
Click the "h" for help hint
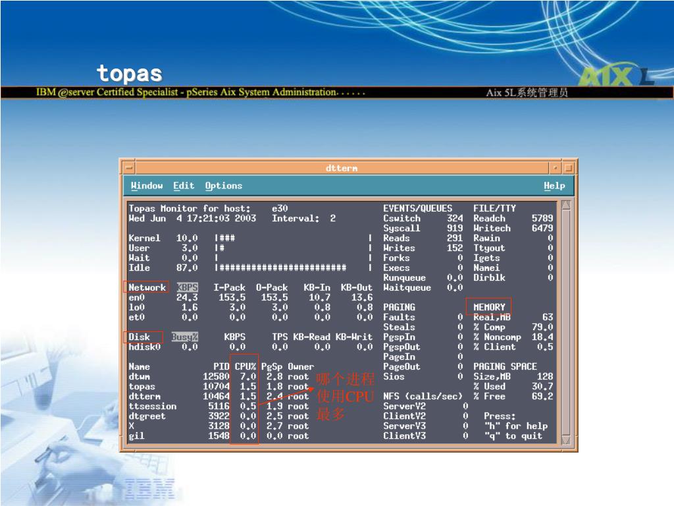coord(516,426)
